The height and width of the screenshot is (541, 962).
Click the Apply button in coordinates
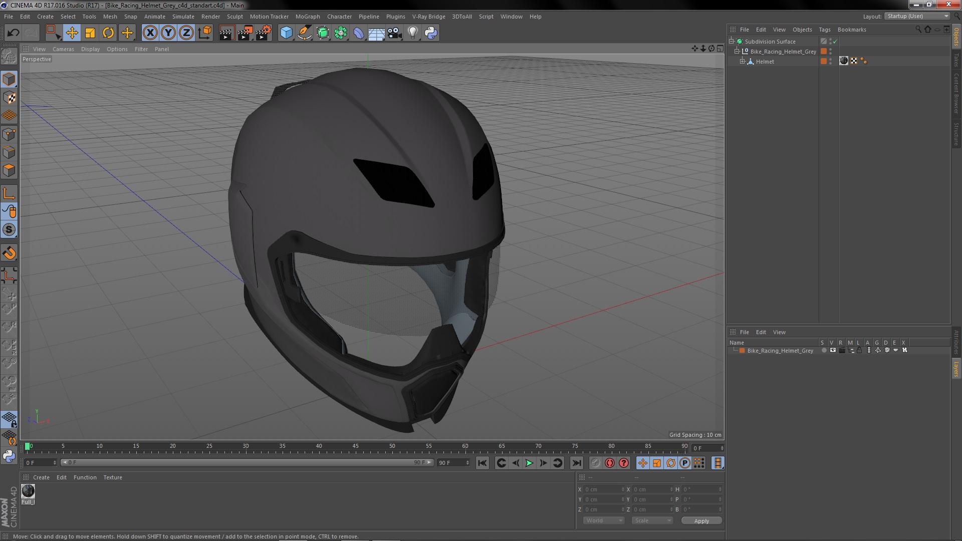click(x=702, y=520)
